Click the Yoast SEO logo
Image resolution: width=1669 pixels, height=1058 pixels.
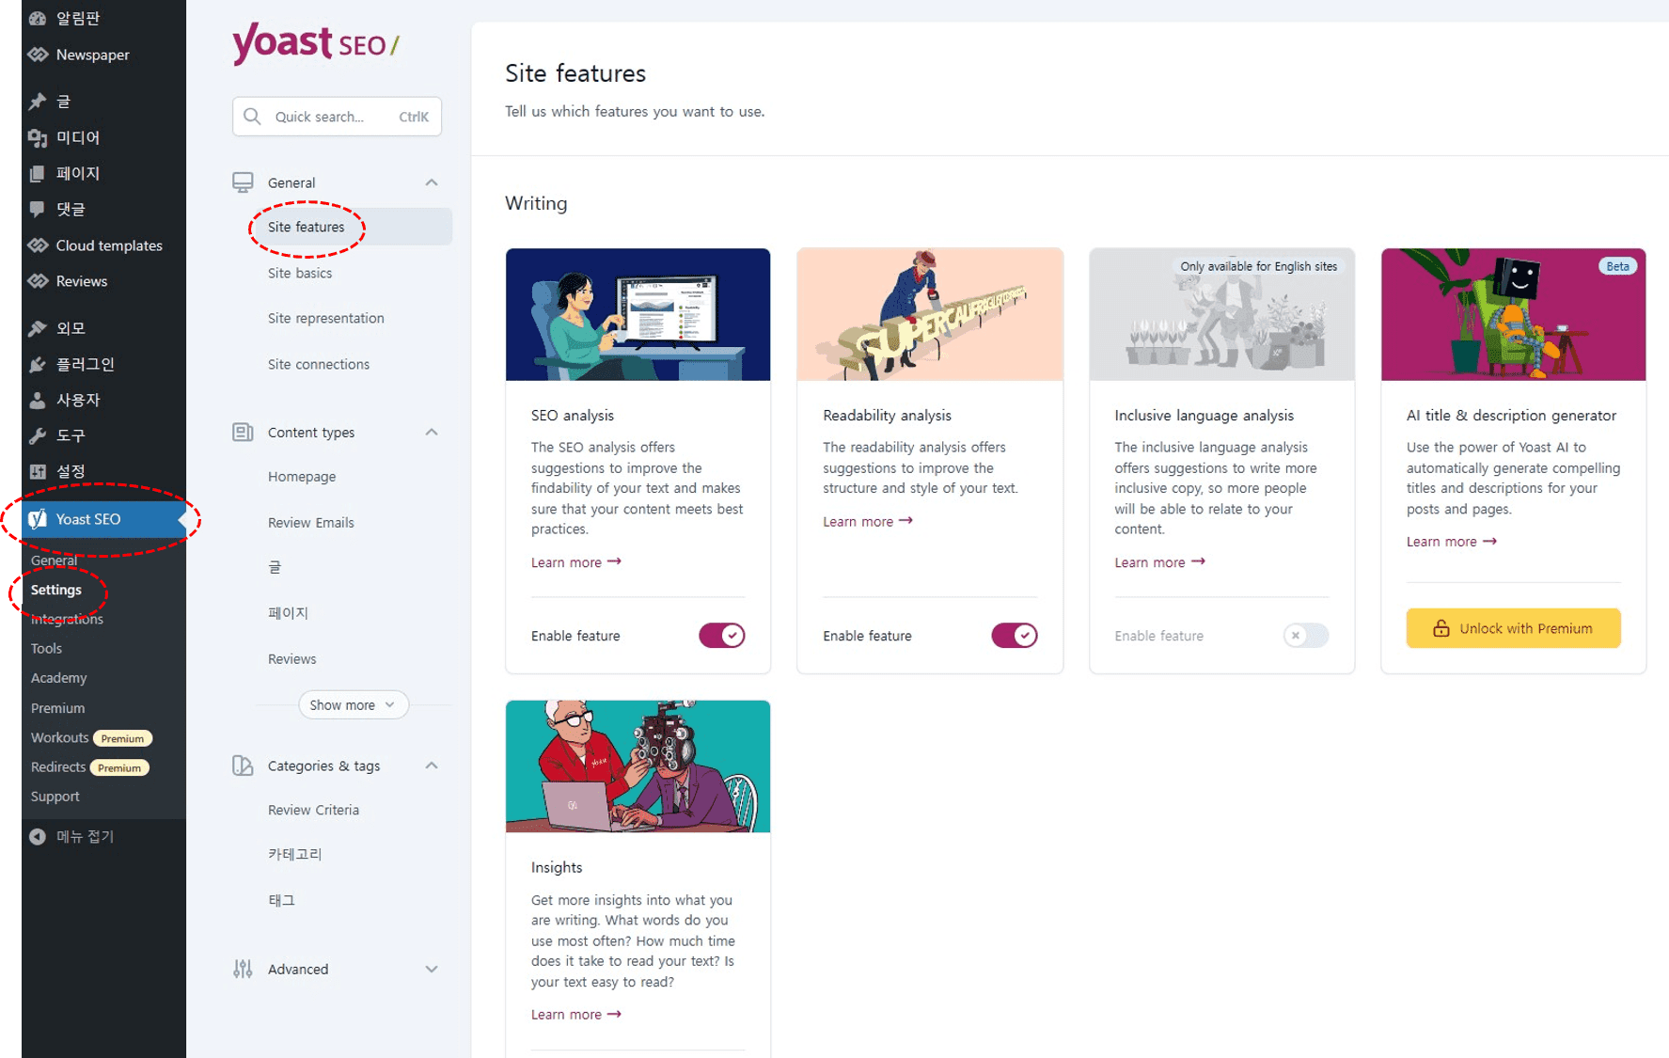pyautogui.click(x=316, y=43)
